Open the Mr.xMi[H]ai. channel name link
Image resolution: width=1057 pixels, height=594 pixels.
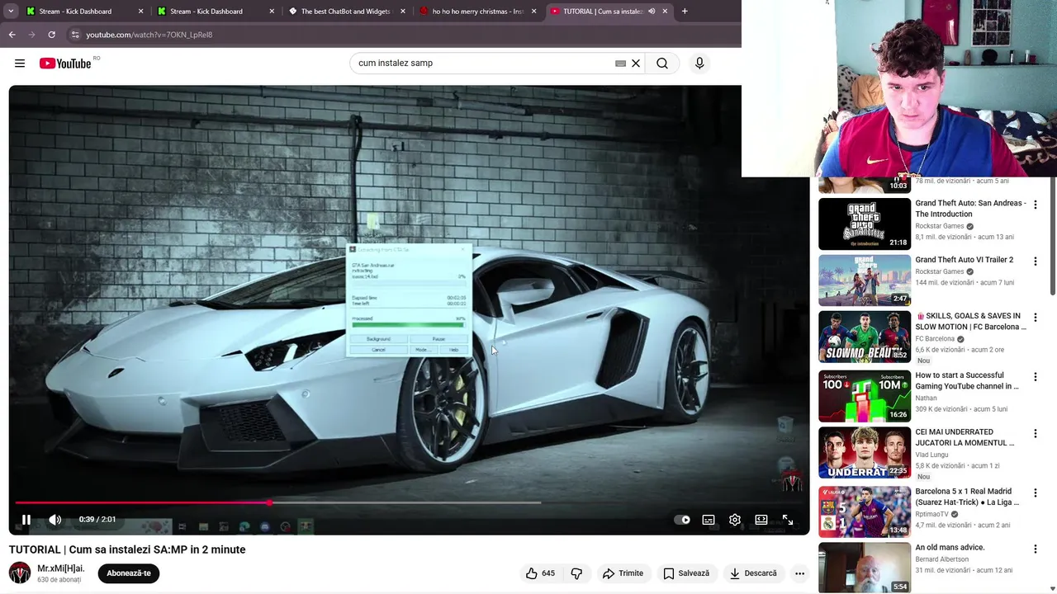coord(61,568)
